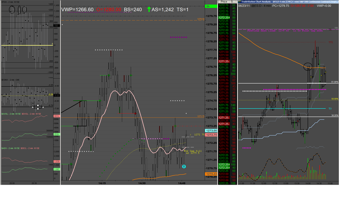Click the '-5.22' value on $ESINX axis

click(x=57, y=95)
